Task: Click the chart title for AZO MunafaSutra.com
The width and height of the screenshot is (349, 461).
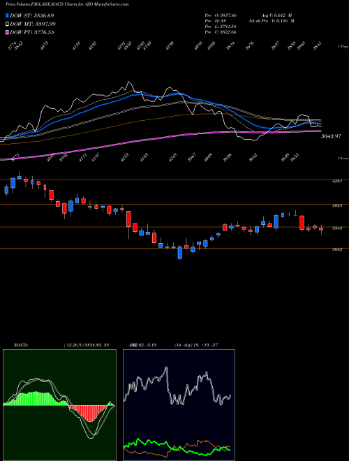Action: coord(67,4)
